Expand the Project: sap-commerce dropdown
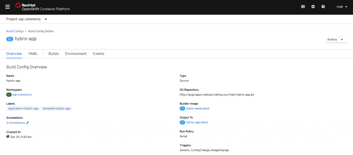The width and height of the screenshot is (353, 155). pos(27,19)
